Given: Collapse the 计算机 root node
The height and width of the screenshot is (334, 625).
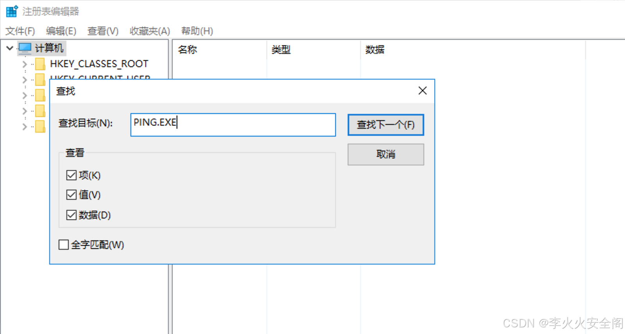Looking at the screenshot, I should [x=10, y=48].
